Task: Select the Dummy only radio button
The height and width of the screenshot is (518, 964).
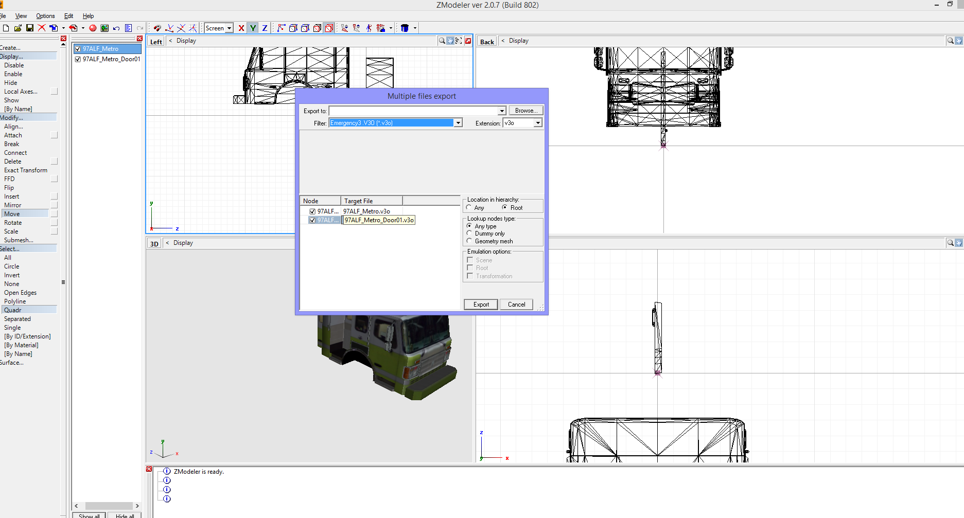Action: 469,233
